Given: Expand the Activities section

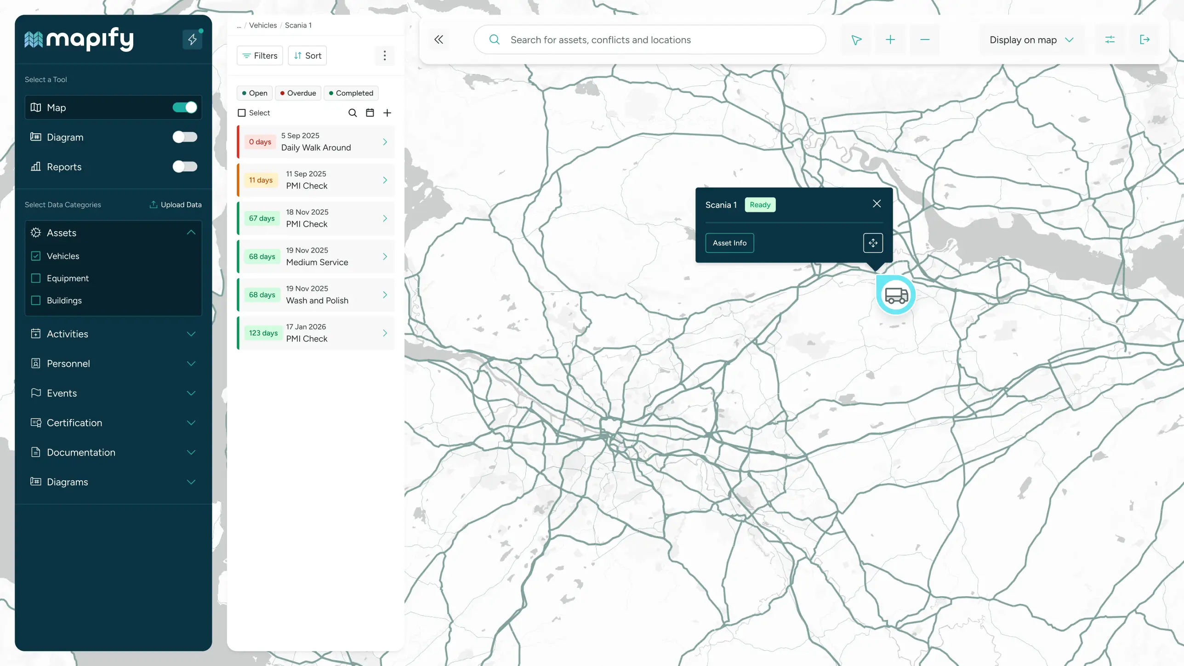Looking at the screenshot, I should 191,334.
